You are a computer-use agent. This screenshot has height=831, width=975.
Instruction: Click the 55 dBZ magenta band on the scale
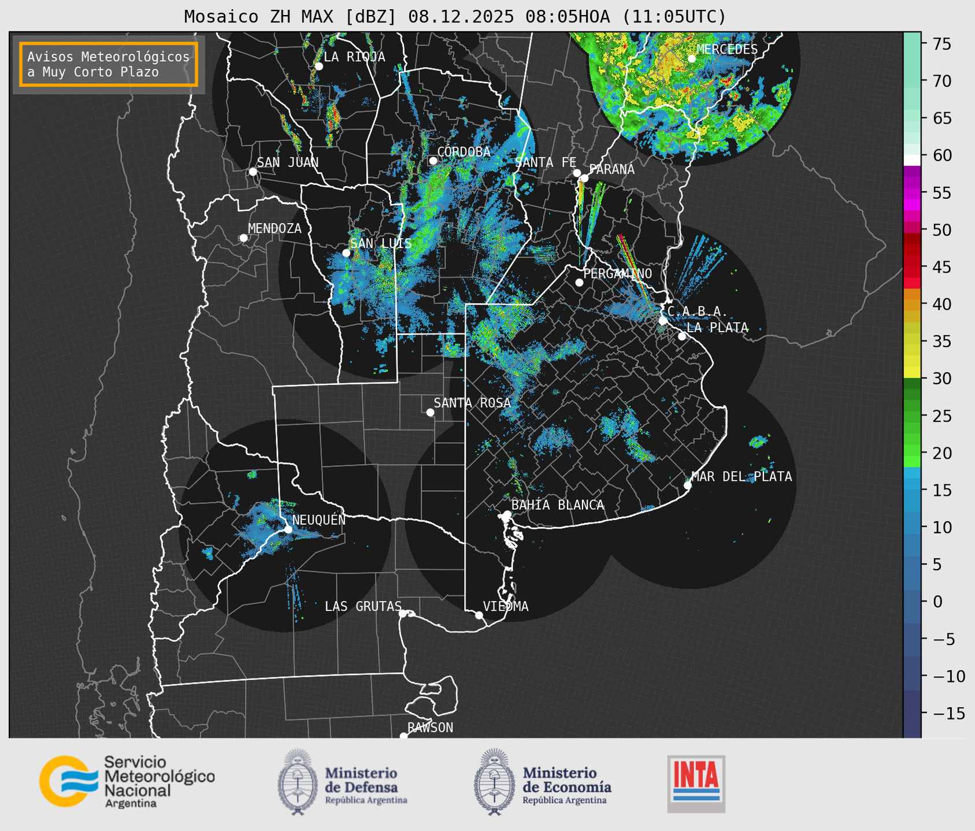912,193
